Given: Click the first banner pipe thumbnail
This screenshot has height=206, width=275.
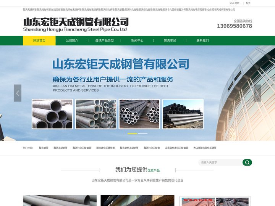Looking at the screenshot, I should (52, 114).
